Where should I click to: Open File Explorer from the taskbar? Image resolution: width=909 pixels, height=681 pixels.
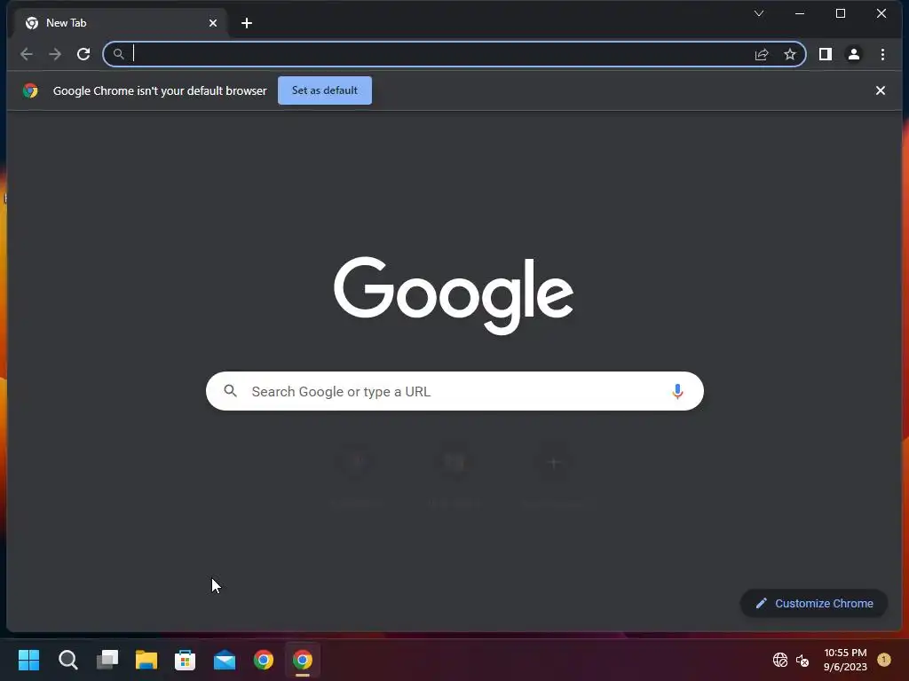(x=146, y=660)
